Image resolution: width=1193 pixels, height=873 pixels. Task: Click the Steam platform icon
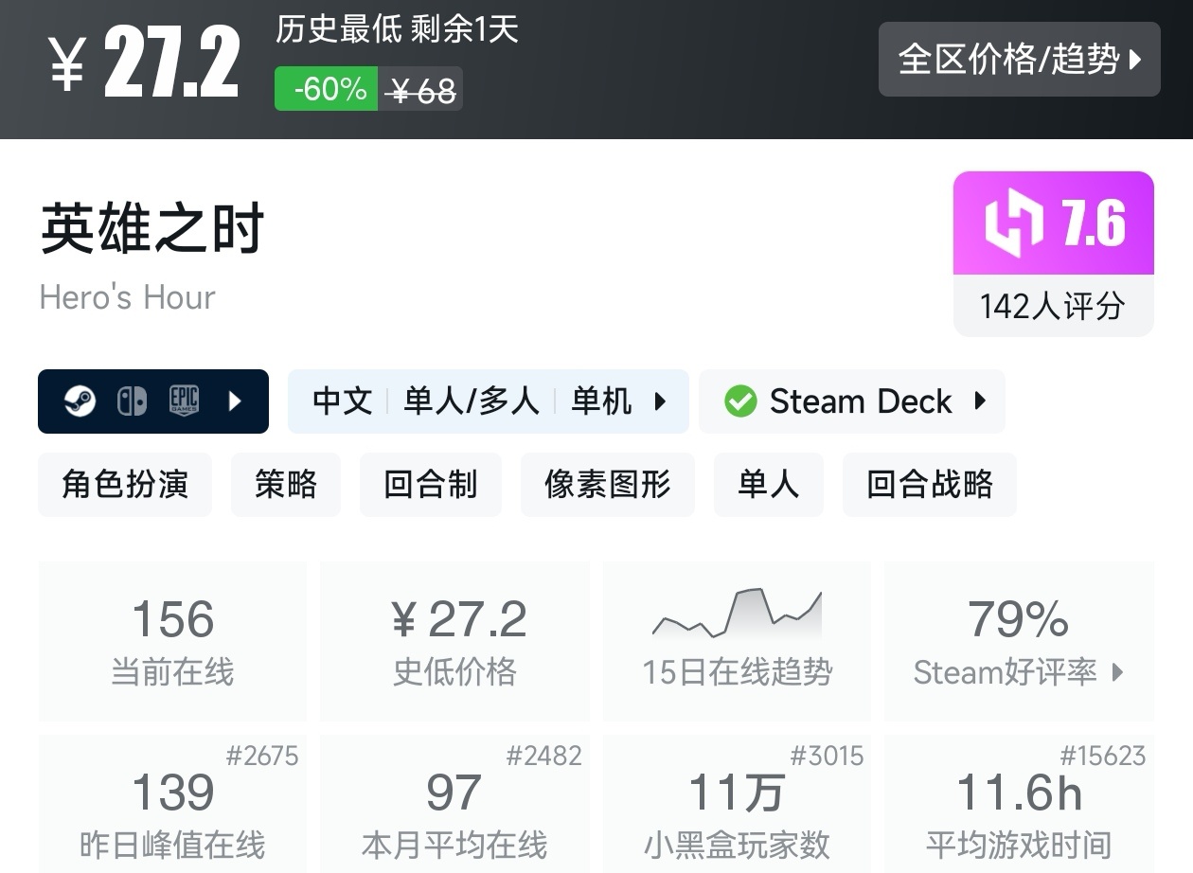[x=80, y=401]
